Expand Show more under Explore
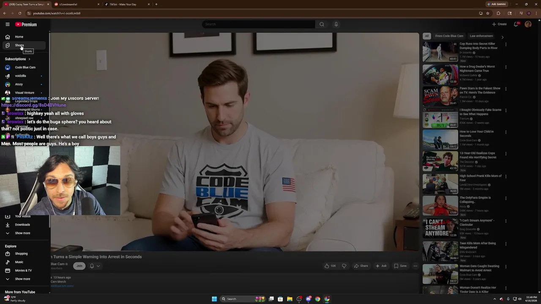The image size is (541, 304). click(x=25, y=279)
